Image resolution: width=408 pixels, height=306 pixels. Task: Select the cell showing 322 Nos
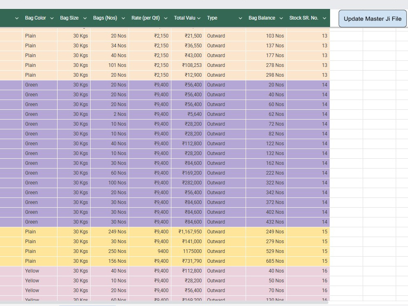click(x=266, y=183)
